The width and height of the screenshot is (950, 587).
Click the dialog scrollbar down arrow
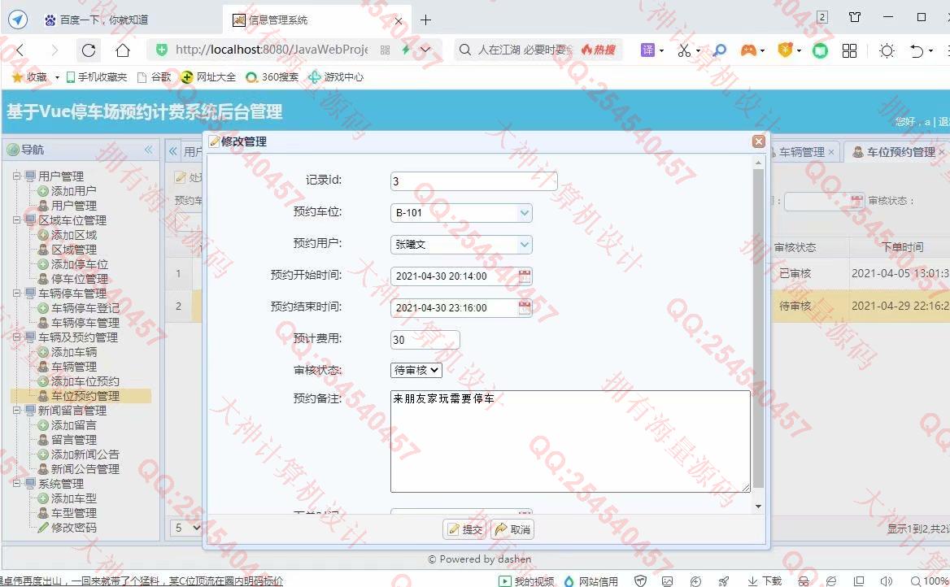point(758,506)
